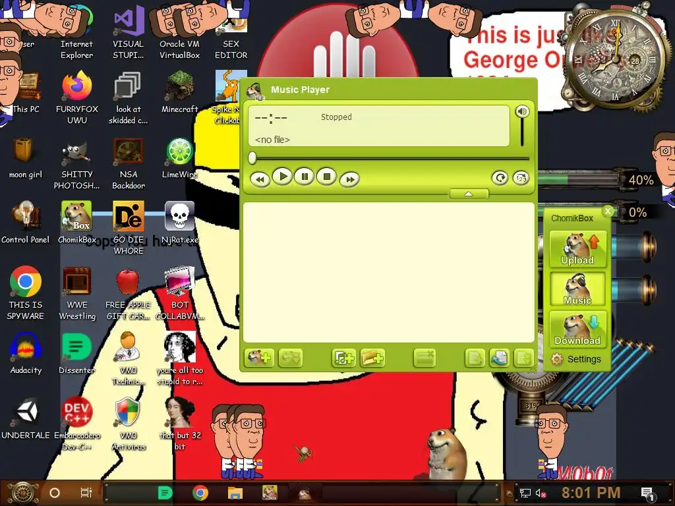
Task: Select the Control Panel desktop icon
Action: click(26, 223)
